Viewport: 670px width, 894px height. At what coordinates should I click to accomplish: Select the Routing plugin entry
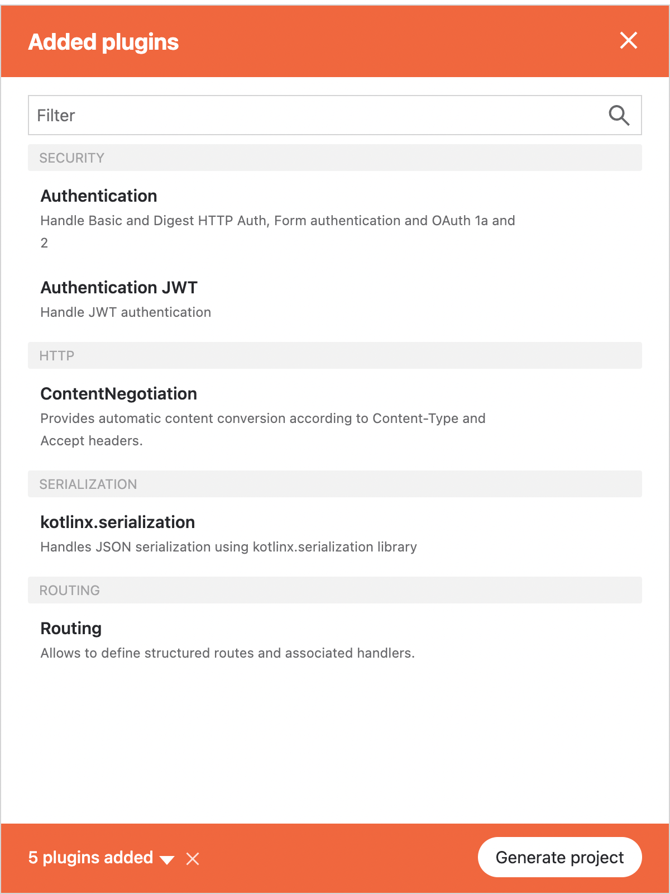(x=71, y=629)
